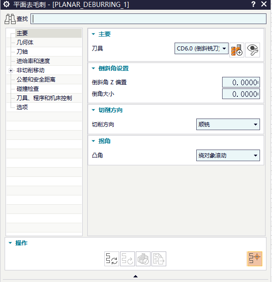
Task: Select 进给率和速度 in the tree
Action: point(33,61)
